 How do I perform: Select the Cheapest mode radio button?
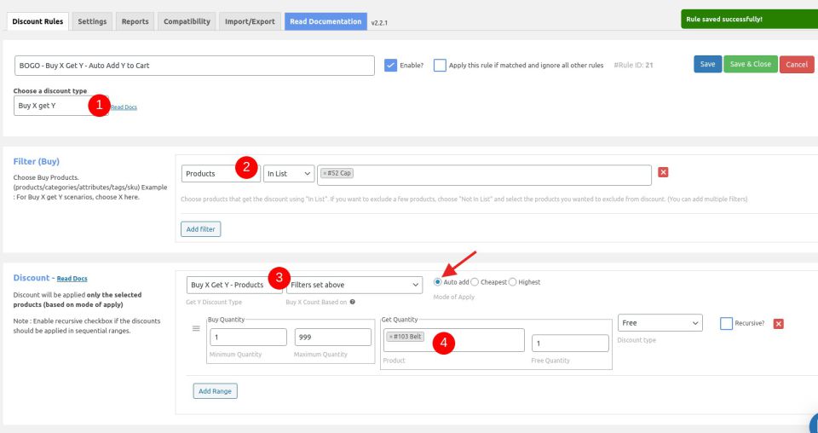coord(475,282)
